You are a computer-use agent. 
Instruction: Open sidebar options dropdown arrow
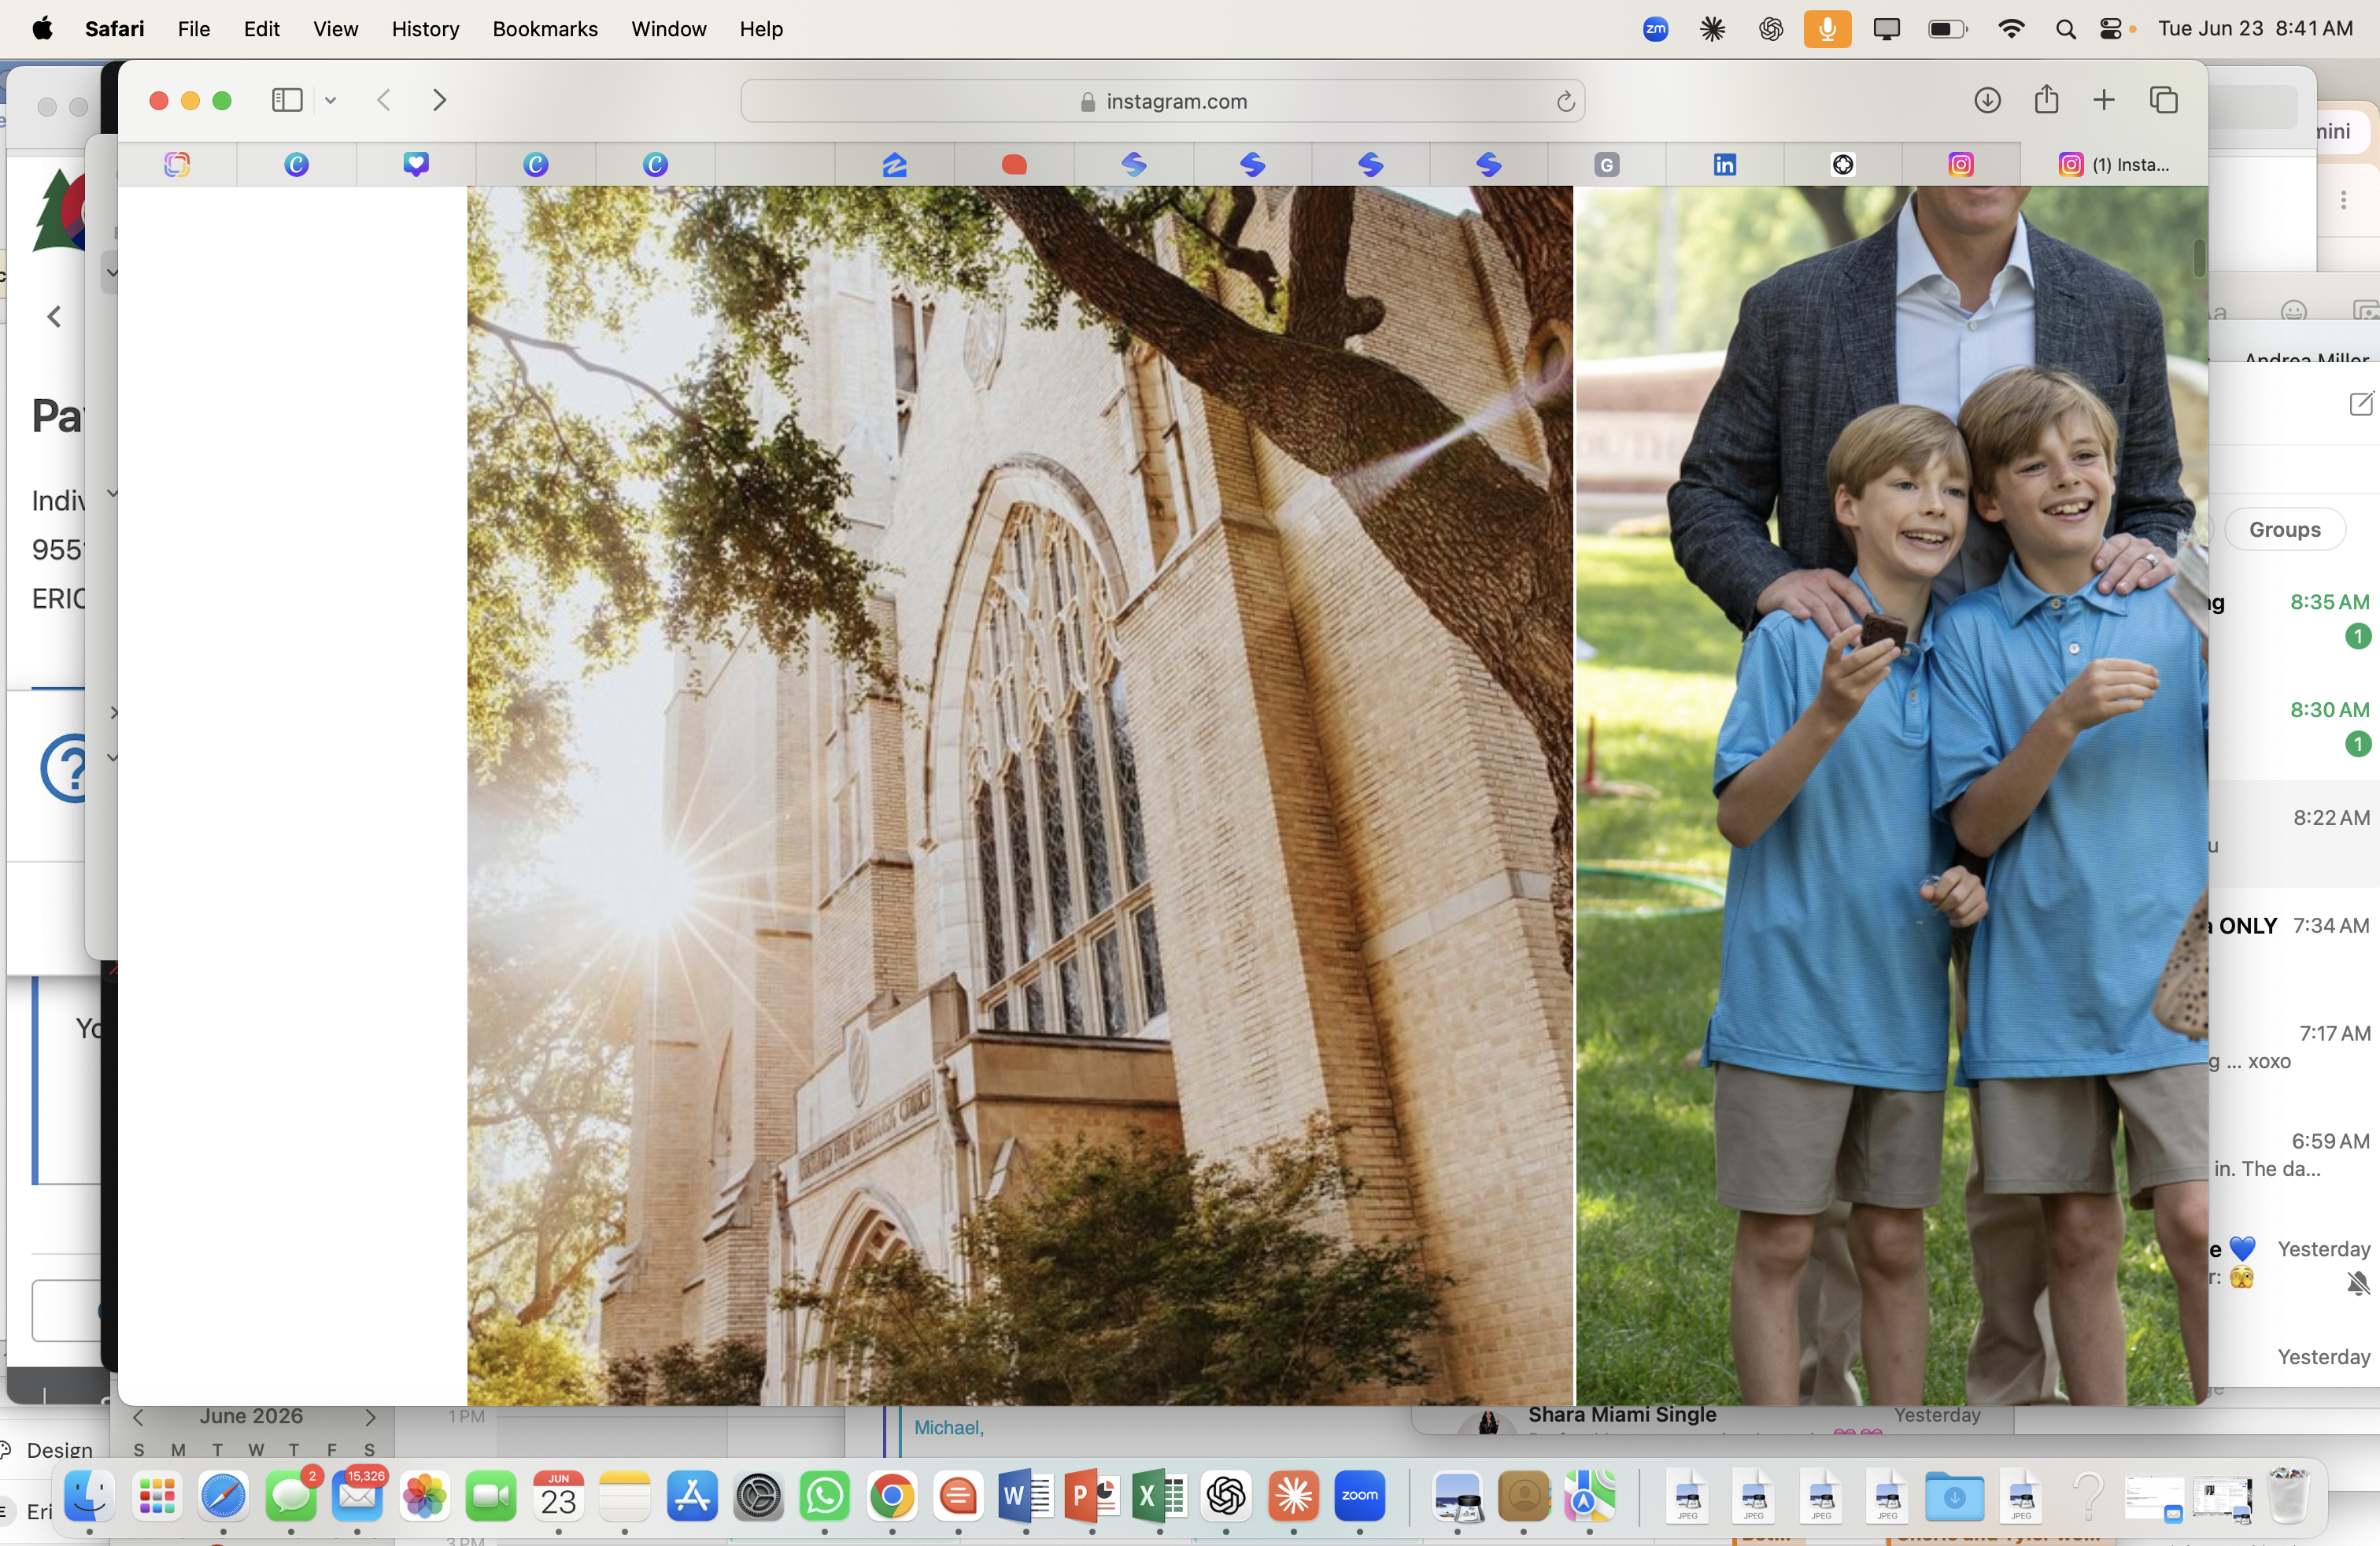(x=330, y=100)
